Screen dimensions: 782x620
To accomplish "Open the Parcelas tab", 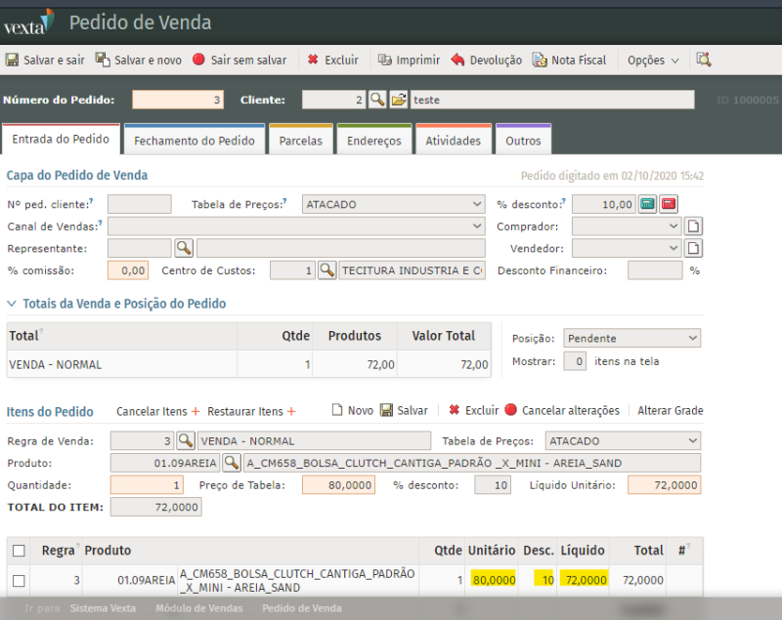I will pyautogui.click(x=300, y=141).
